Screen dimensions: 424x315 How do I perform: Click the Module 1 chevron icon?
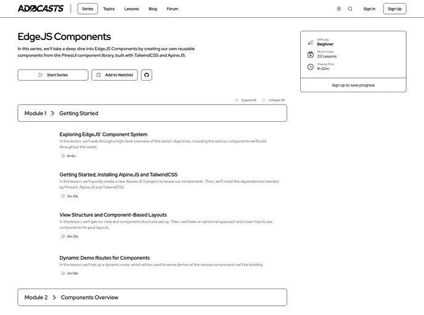pos(52,113)
